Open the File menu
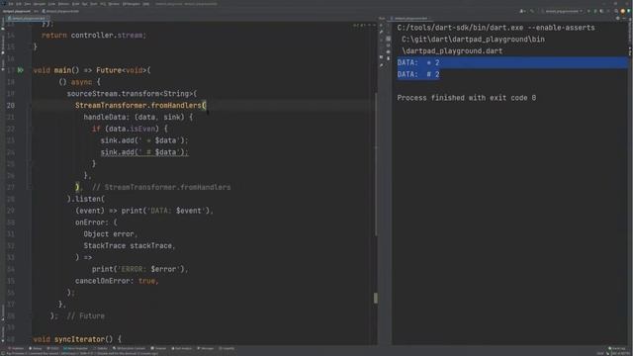 tap(11, 4)
